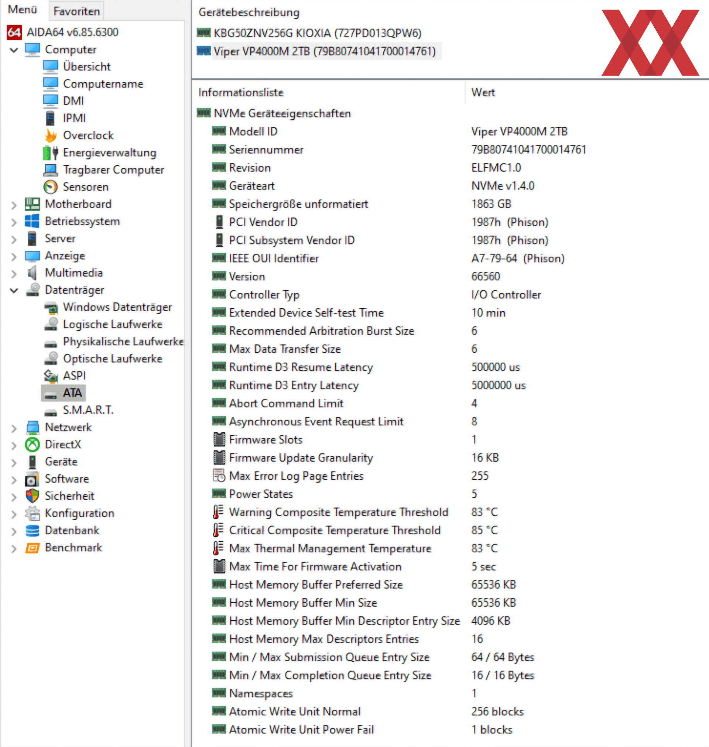Open the Menü tab
Screen dimensions: 709x747
[22, 10]
